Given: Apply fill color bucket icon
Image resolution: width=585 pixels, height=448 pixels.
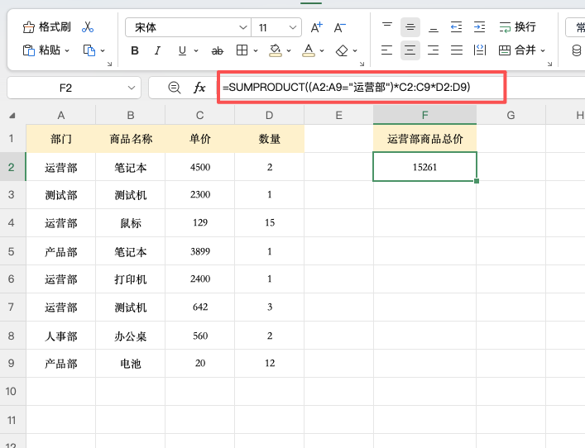Looking at the screenshot, I should coord(276,50).
